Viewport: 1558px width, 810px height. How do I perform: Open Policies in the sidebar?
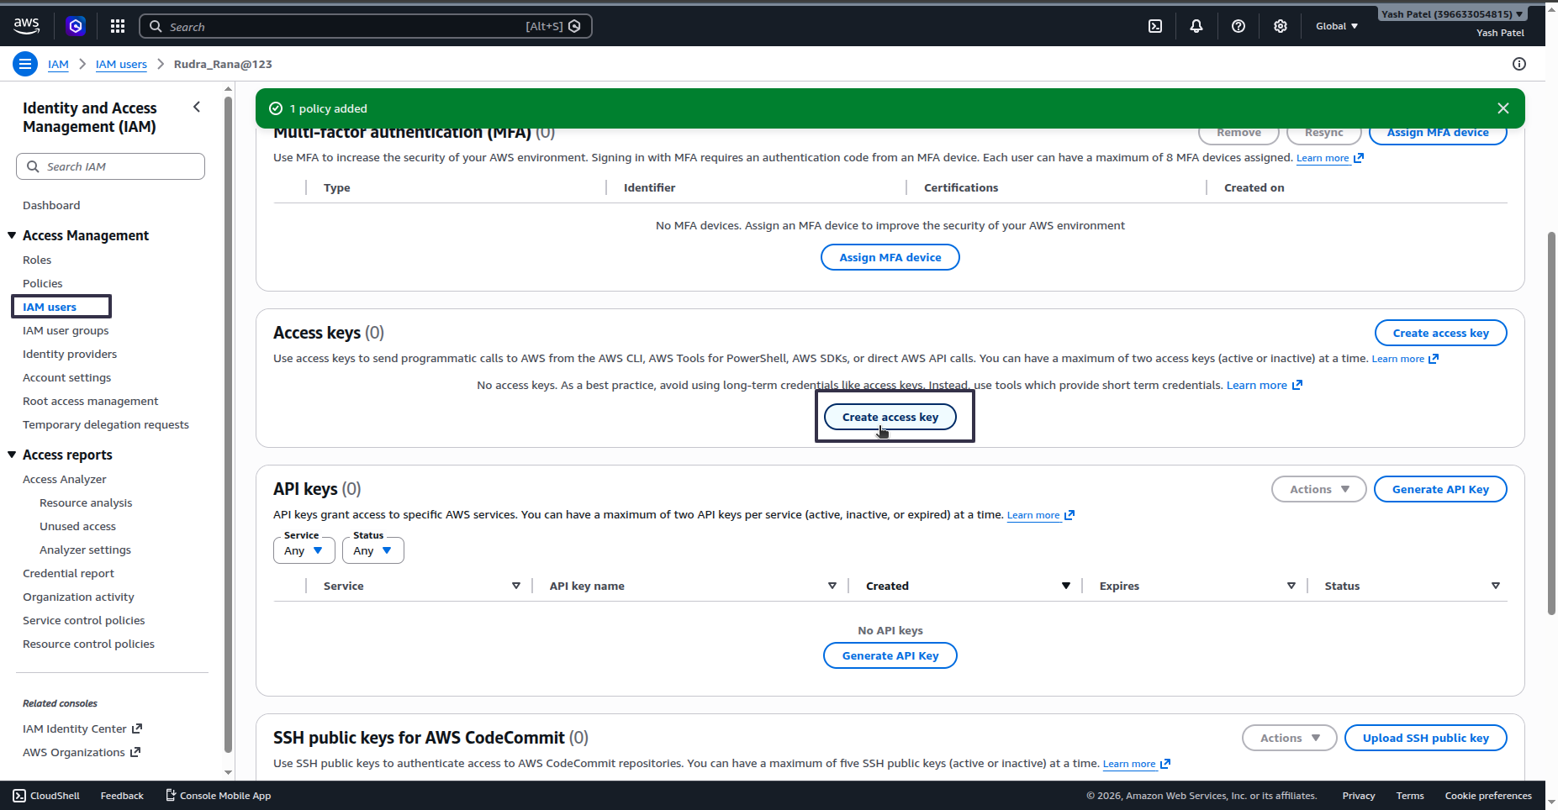43,283
